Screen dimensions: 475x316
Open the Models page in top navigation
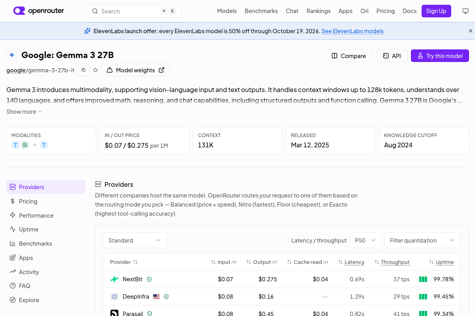227,11
